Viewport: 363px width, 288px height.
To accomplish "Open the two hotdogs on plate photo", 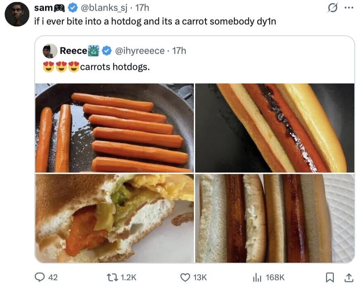I will (275, 218).
